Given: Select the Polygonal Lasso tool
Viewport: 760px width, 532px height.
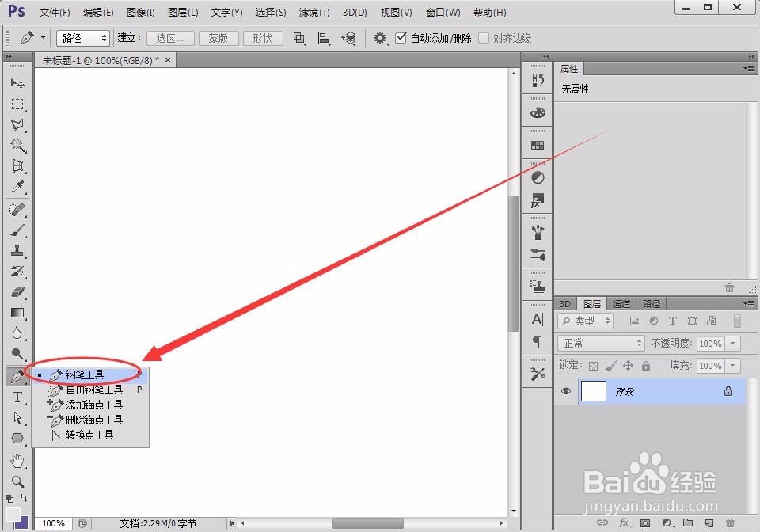Looking at the screenshot, I should click(x=17, y=124).
